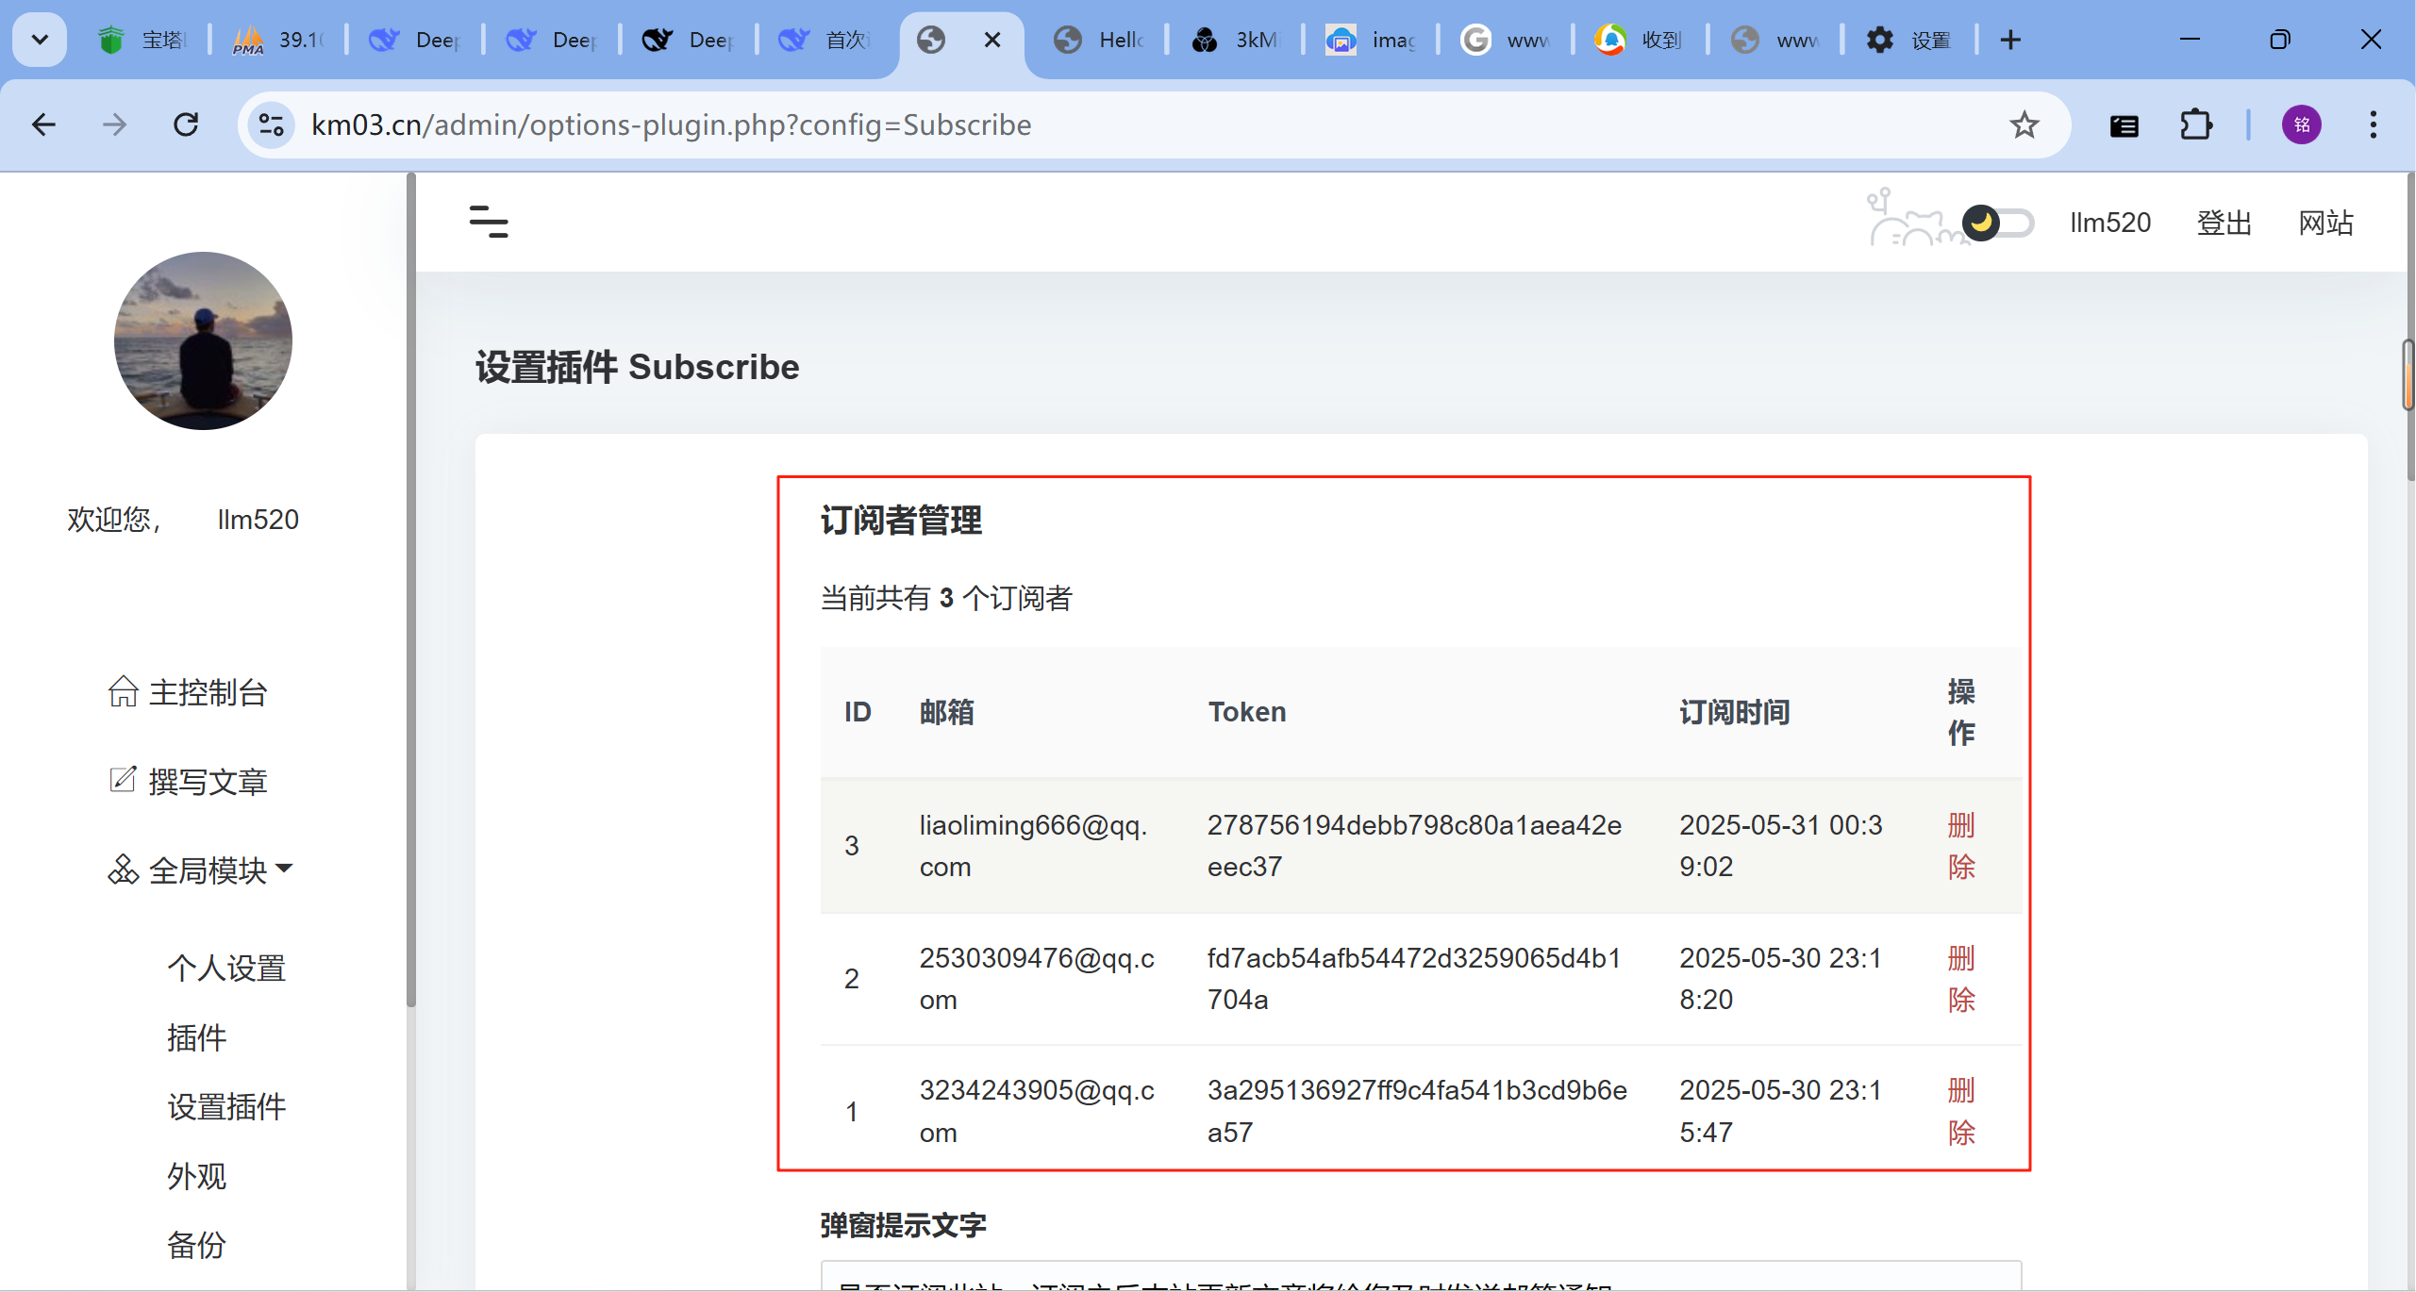Click the hamburger menu sidebar toggle icon
The width and height of the screenshot is (2416, 1292).
489,222
